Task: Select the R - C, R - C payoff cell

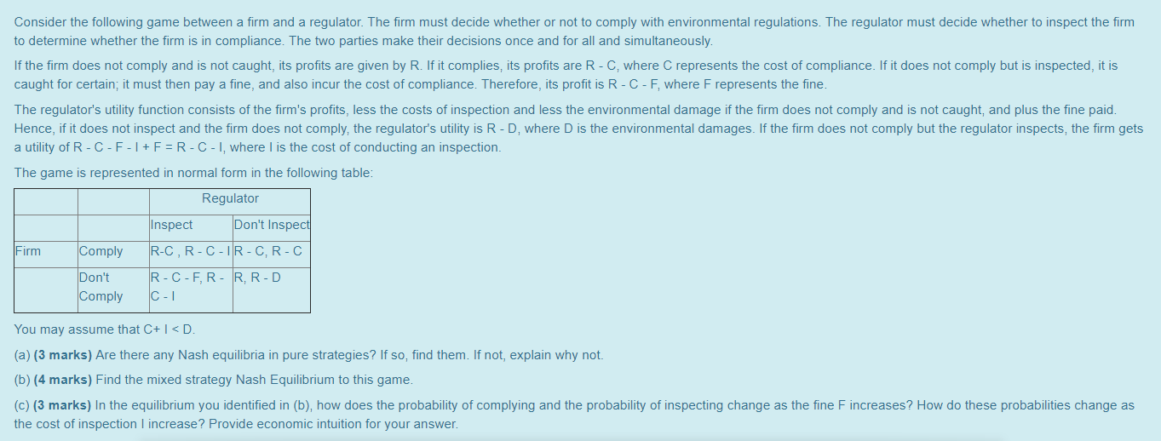Action: (272, 252)
